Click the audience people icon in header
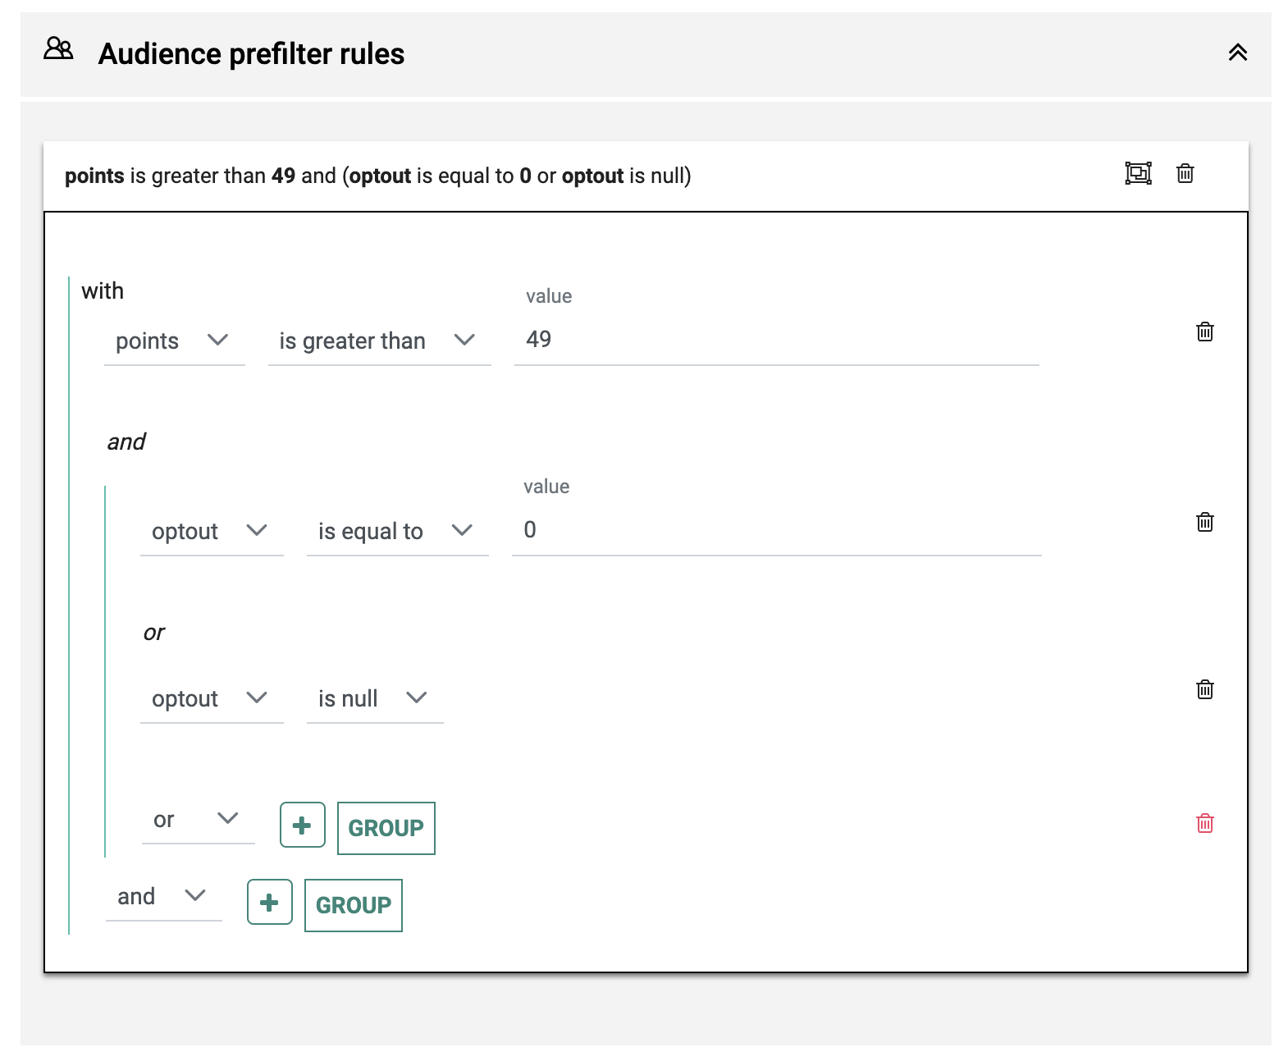 [x=58, y=49]
